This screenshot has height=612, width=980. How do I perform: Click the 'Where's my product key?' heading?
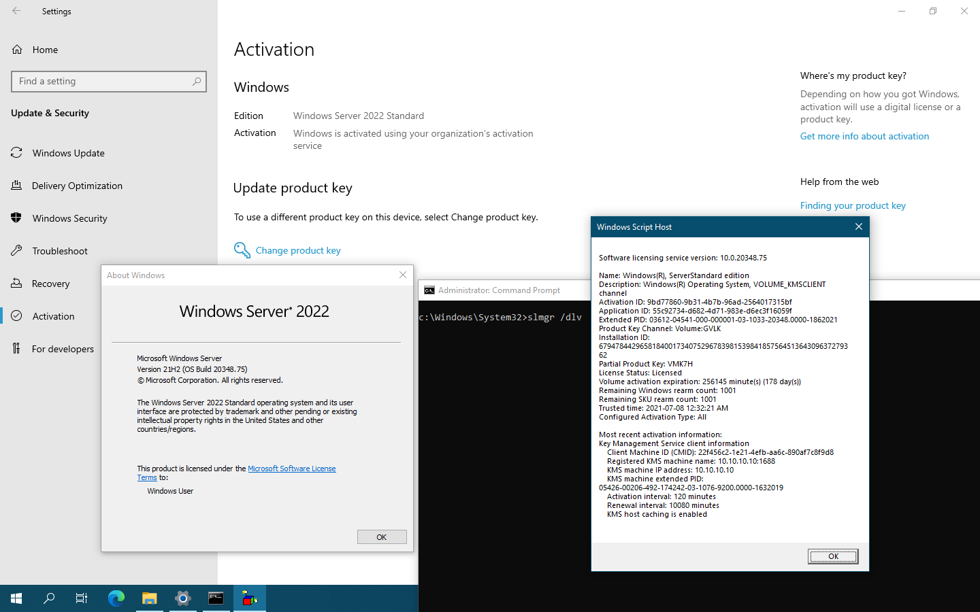coord(853,75)
